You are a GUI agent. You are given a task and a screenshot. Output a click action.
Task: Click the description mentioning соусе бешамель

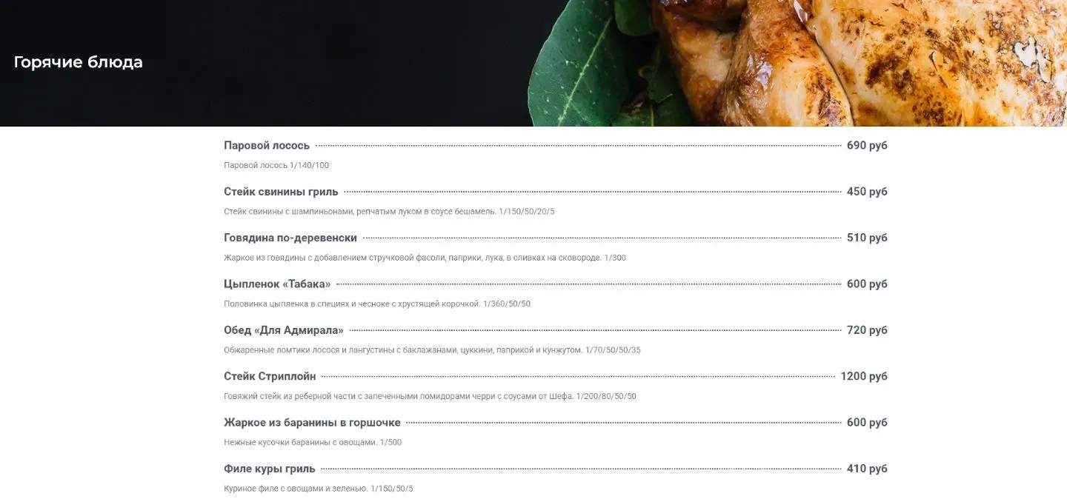tap(389, 212)
